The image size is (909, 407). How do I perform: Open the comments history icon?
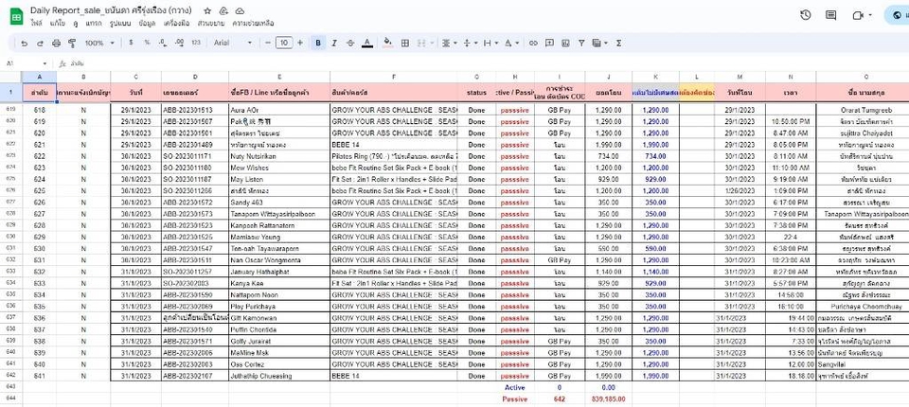[x=831, y=15]
